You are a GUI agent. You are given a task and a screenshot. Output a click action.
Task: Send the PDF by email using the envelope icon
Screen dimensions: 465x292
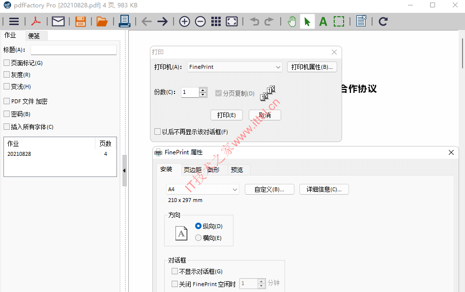pyautogui.click(x=58, y=21)
